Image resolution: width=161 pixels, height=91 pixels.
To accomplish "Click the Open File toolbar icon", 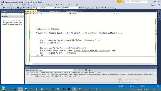I will coord(15,8).
